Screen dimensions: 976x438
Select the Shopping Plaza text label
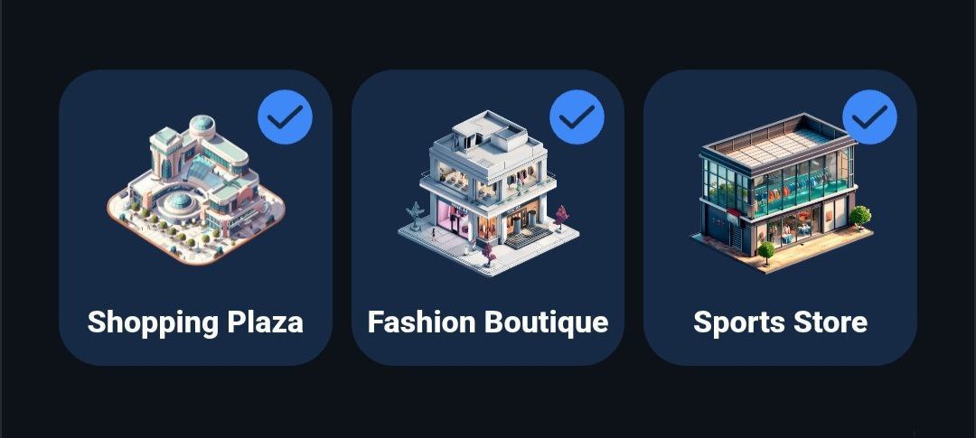[195, 322]
